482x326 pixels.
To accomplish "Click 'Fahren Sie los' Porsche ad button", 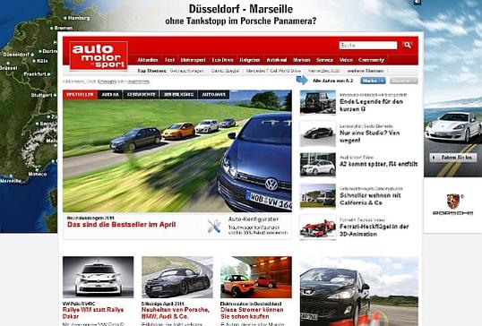I will tap(453, 158).
